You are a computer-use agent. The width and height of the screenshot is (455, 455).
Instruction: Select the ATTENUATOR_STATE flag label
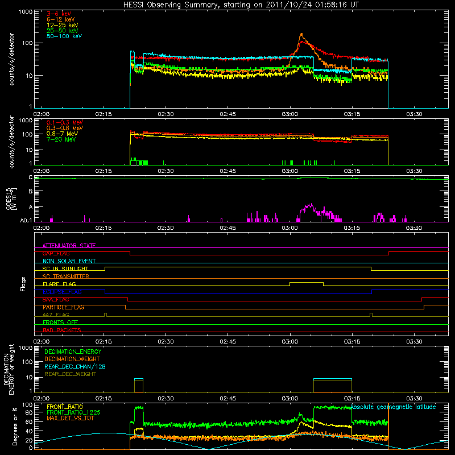pos(69,246)
